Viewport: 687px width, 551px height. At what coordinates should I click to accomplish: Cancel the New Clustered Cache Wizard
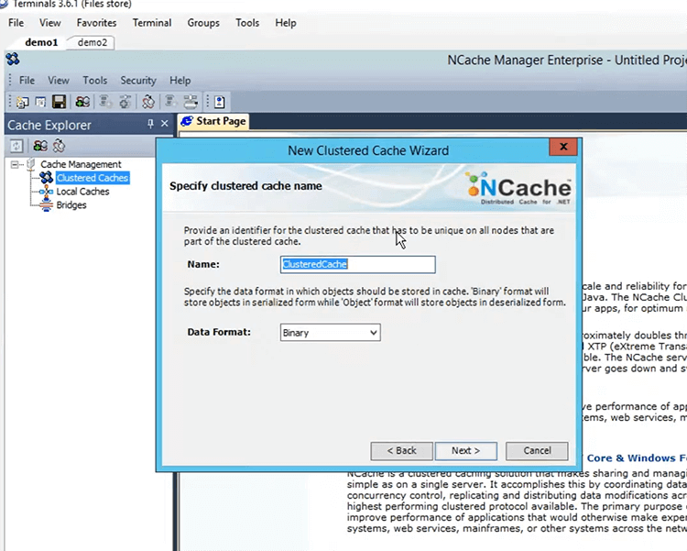coord(537,451)
